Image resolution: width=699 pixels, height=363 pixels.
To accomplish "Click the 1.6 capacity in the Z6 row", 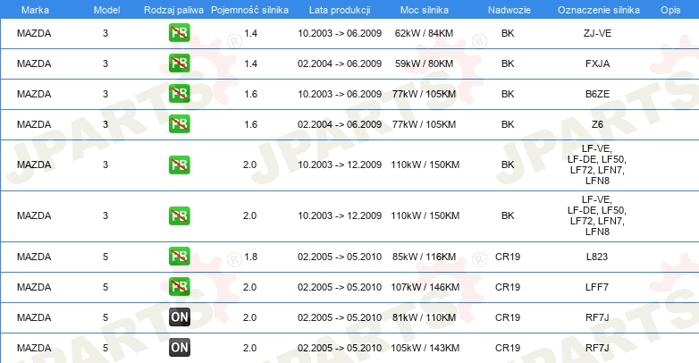I will click(x=250, y=124).
